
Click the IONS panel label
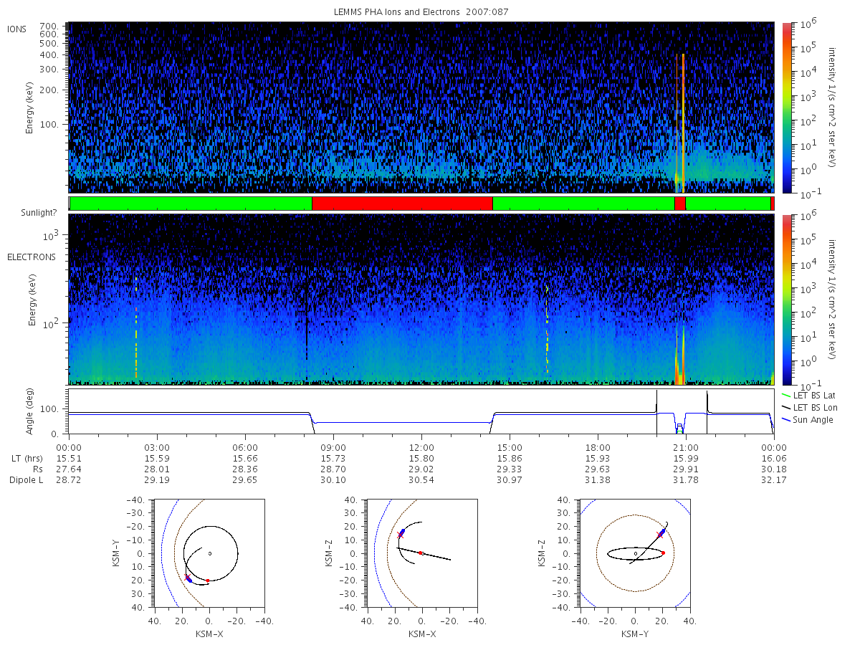[17, 29]
